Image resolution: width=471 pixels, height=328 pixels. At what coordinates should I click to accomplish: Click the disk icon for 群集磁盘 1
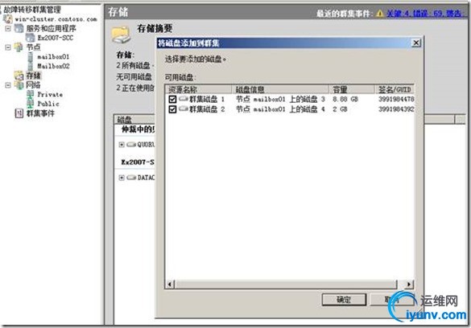coord(184,99)
